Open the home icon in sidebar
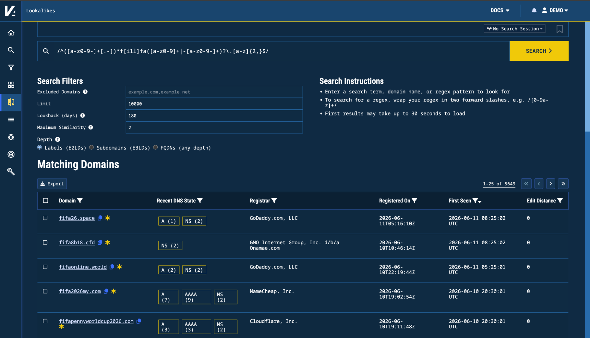The width and height of the screenshot is (590, 338). pyautogui.click(x=11, y=33)
